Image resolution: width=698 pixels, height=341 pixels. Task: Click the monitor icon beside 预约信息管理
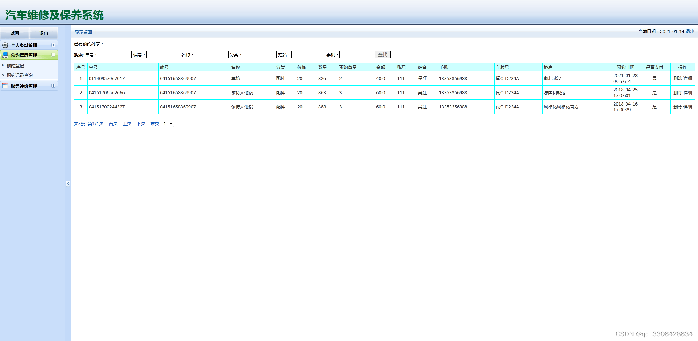[x=5, y=55]
